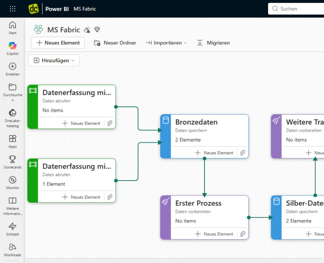Add Neues Element to No items Datenerfassung card
Image resolution: width=324 pixels, height=263 pixels.
[x=81, y=123]
